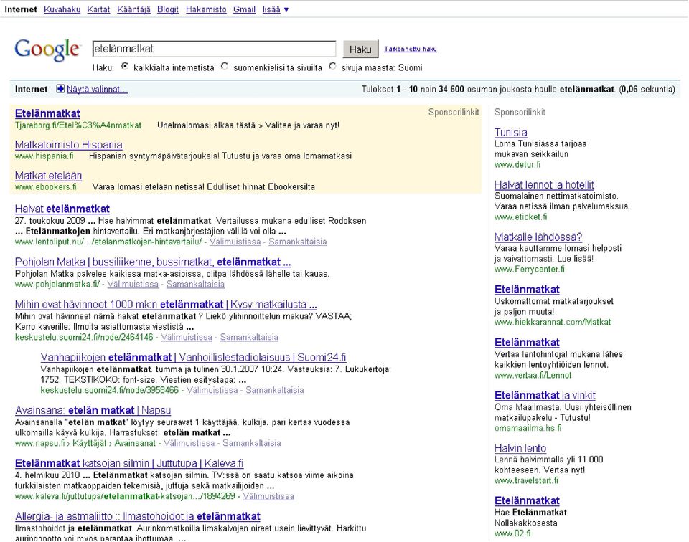Open Gmail in top navigation
This screenshot has width=689, height=542.
pos(244,9)
